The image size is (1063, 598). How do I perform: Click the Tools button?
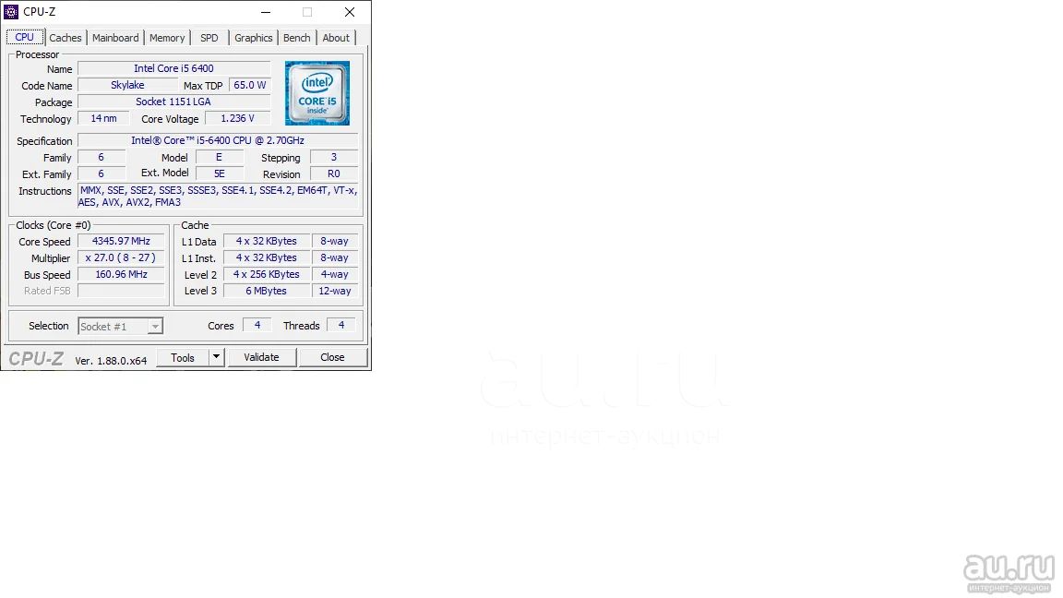click(x=183, y=357)
